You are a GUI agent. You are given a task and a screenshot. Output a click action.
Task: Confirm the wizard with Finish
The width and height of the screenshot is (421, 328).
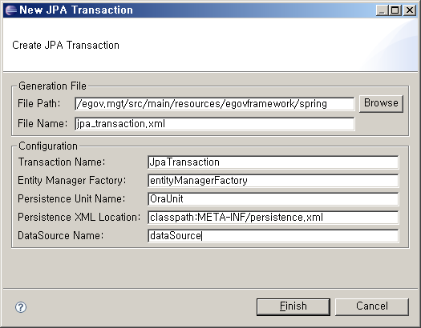point(293,307)
